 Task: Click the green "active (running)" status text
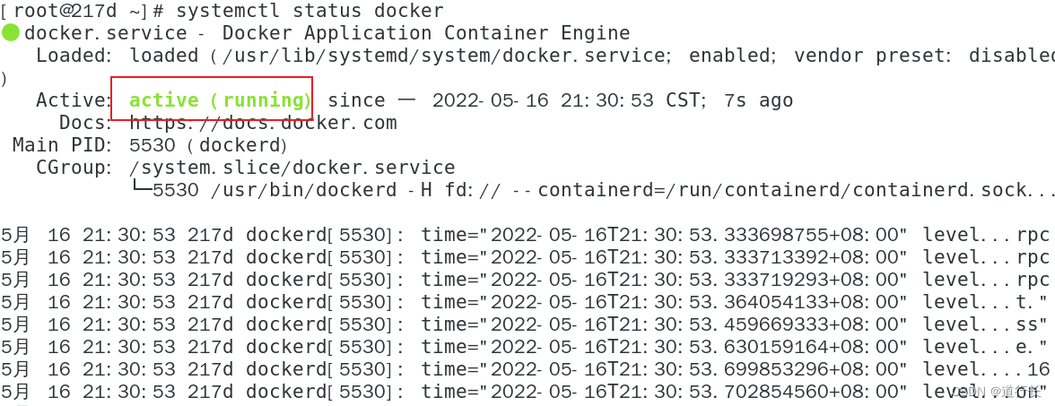coord(219,99)
